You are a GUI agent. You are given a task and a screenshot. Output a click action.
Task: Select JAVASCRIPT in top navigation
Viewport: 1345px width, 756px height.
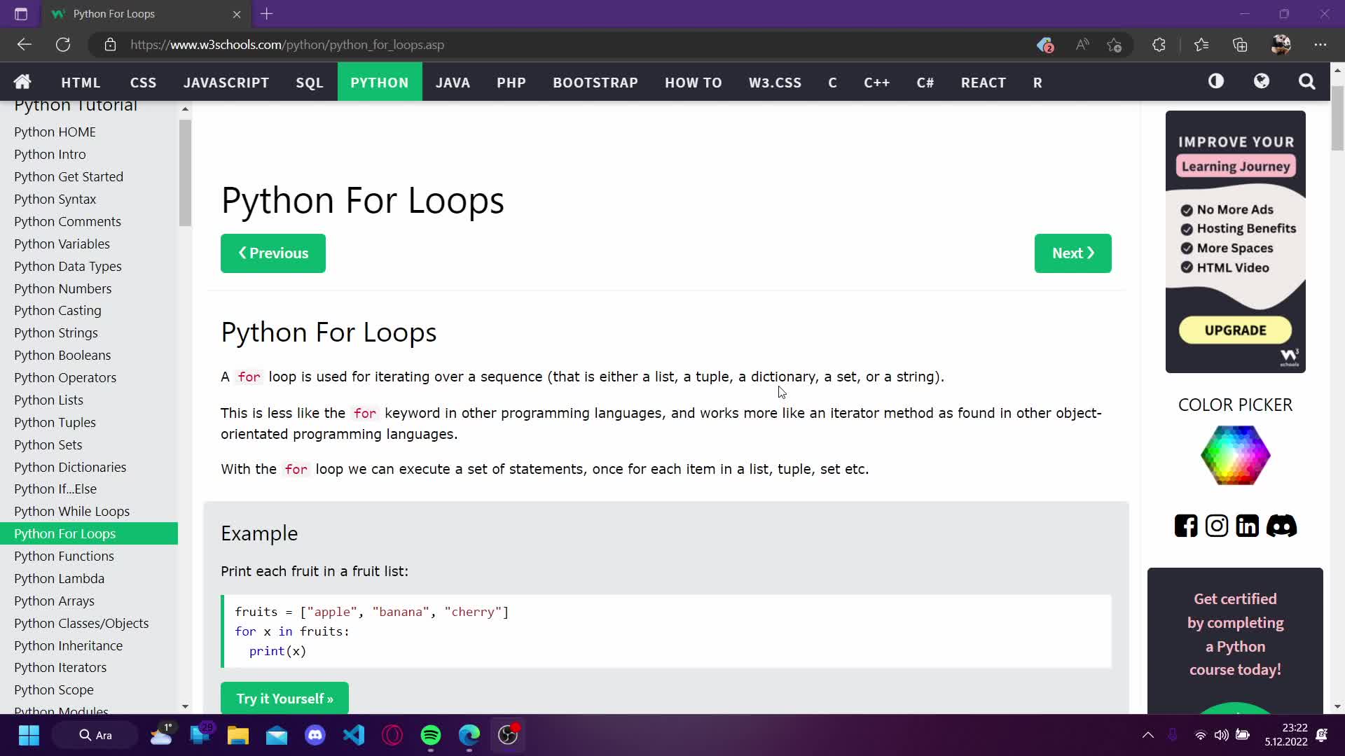coord(226,82)
